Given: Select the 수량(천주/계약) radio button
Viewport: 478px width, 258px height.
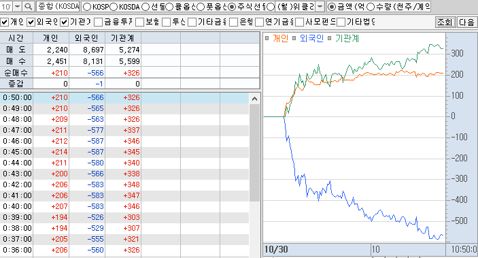Looking at the screenshot, I should [370, 7].
